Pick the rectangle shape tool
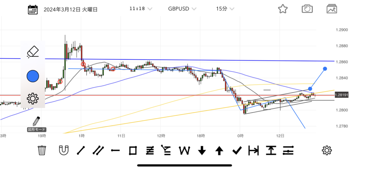Image resolution: width=369 pixels, height=170 pixels. pyautogui.click(x=133, y=151)
